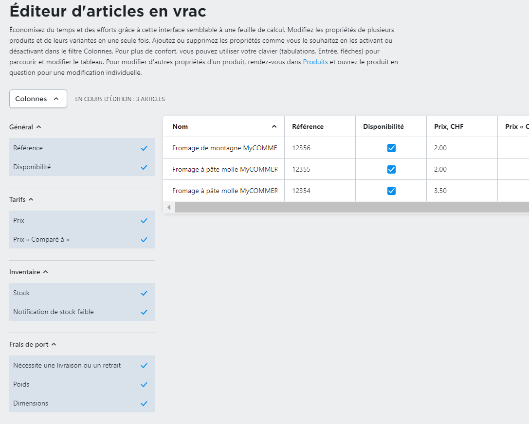Click the Disponibilité column header

point(383,126)
